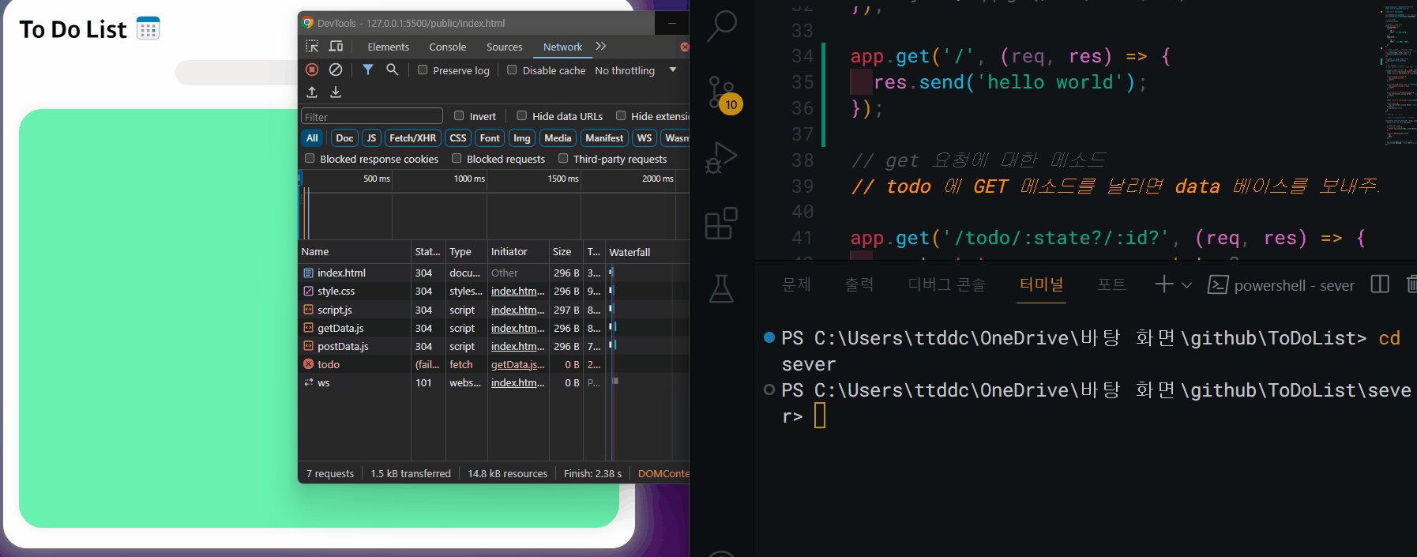Click the style.css file icon
Viewport: 1417px width, 557px height.
coord(309,291)
